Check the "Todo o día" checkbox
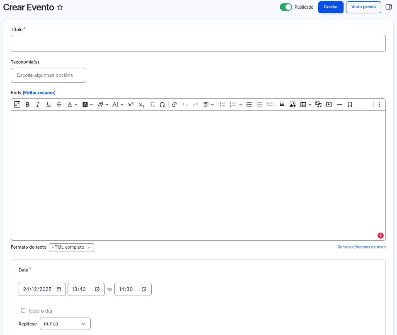Viewport: 397px width, 335px height. [x=23, y=311]
